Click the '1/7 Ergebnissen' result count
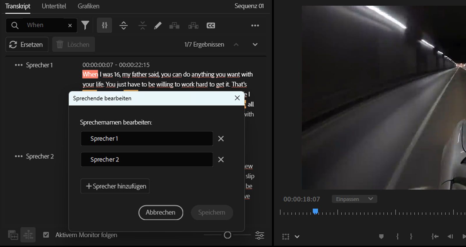Image resolution: width=466 pixels, height=247 pixels. coord(204,45)
